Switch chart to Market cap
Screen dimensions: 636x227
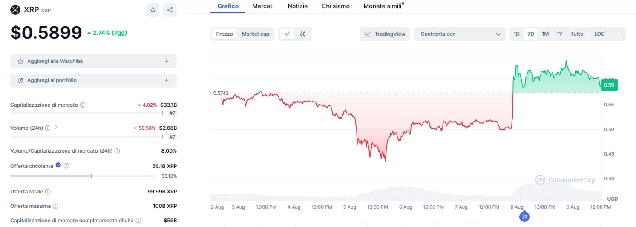pyautogui.click(x=256, y=34)
